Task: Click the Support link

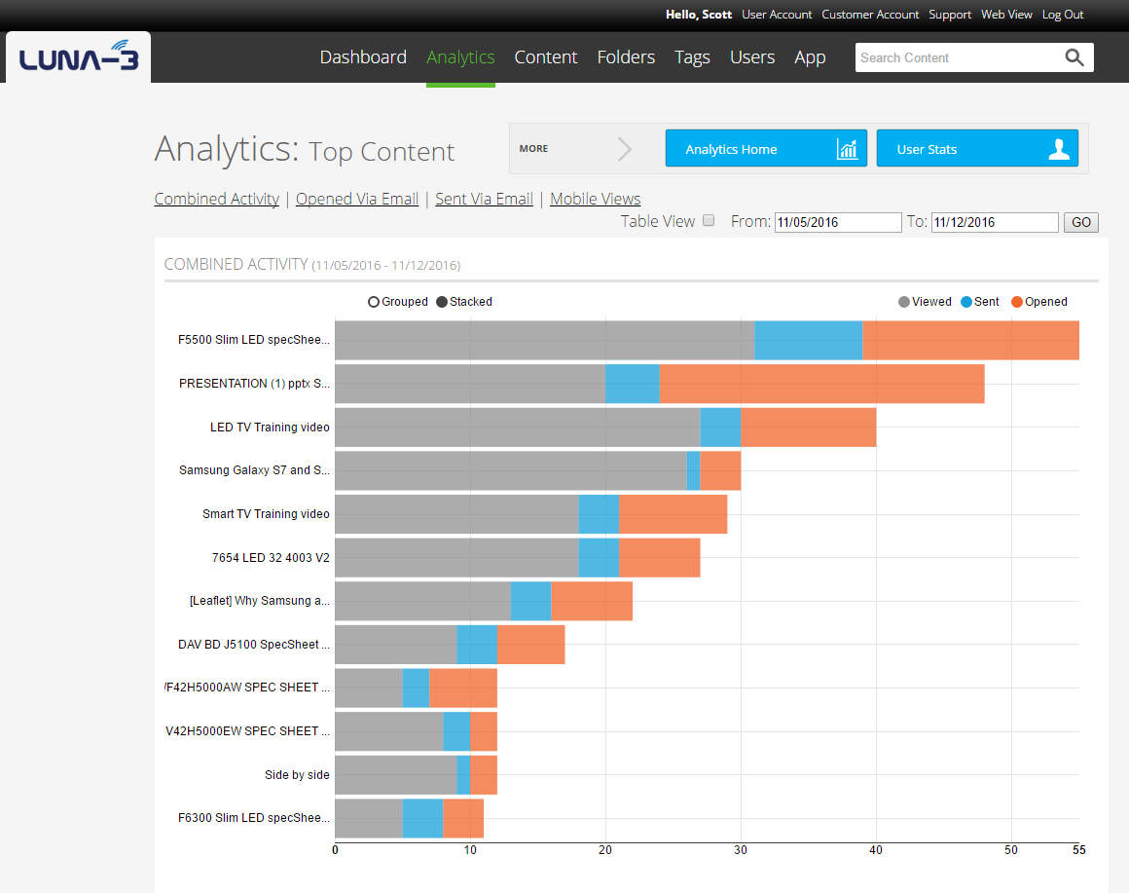Action: pos(950,15)
